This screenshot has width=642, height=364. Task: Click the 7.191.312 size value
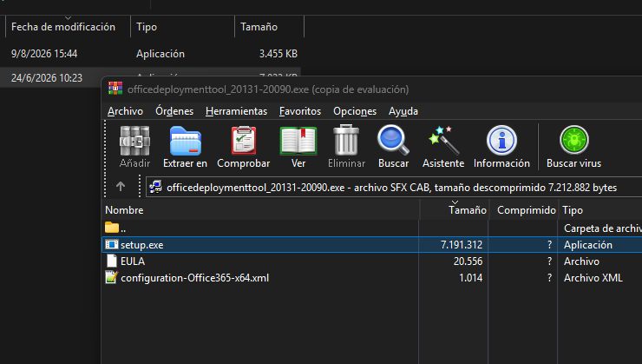click(x=462, y=245)
